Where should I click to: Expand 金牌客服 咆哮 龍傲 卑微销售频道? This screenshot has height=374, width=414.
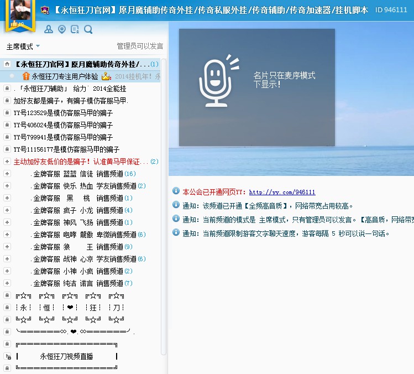(7, 234)
